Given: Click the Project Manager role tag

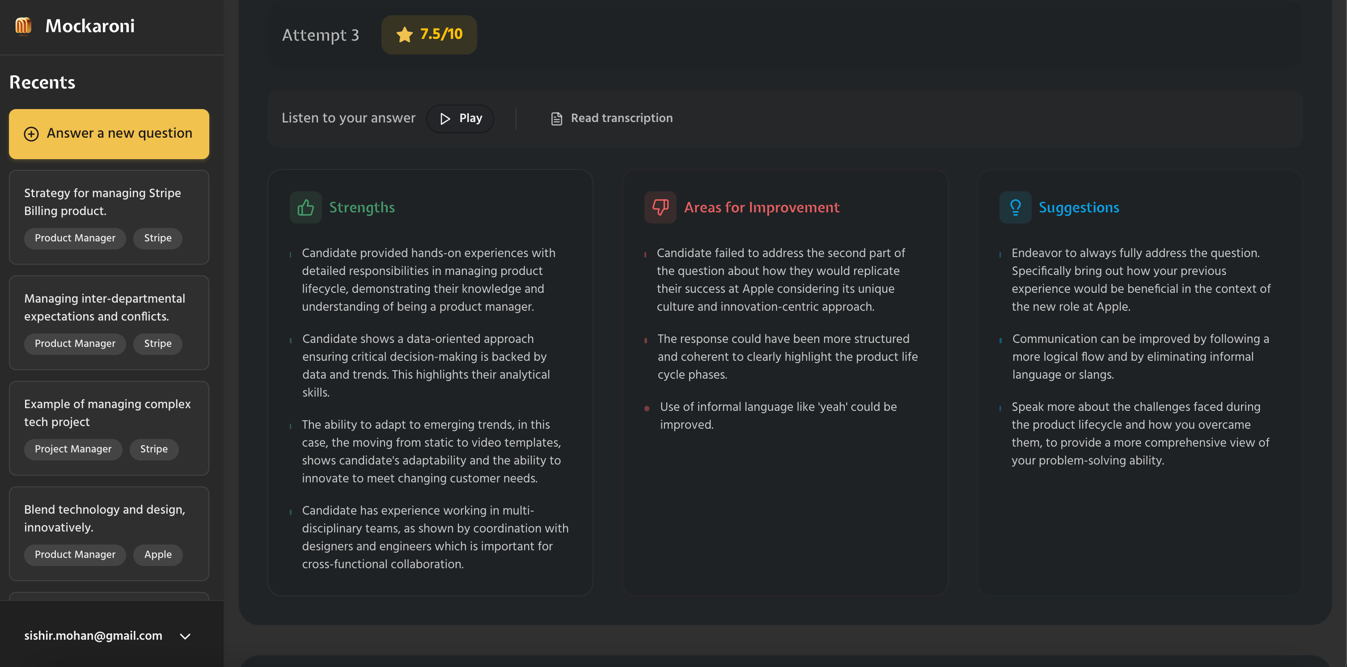Looking at the screenshot, I should pyautogui.click(x=73, y=449).
